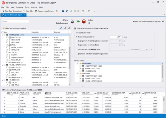This screenshot has width=166, height=118.
Task: Uncheck the SALARY column checkbox
Action: click(7, 55)
